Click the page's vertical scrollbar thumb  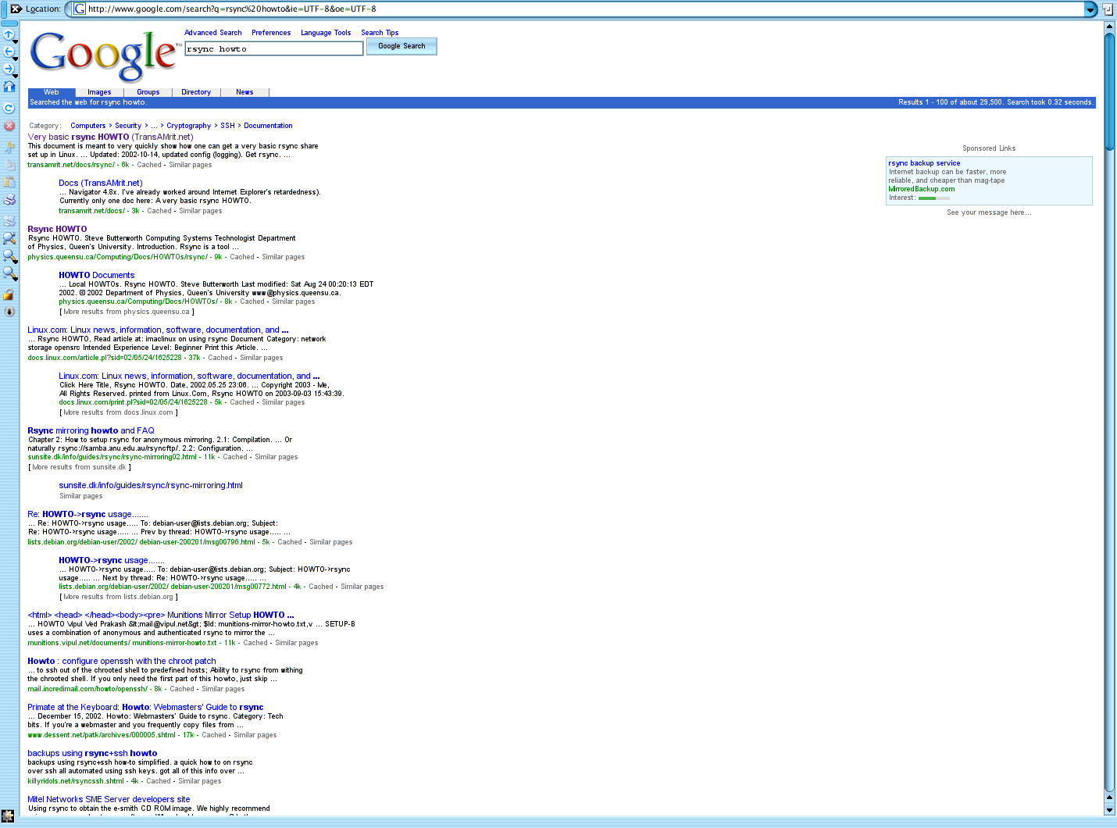pyautogui.click(x=1109, y=91)
